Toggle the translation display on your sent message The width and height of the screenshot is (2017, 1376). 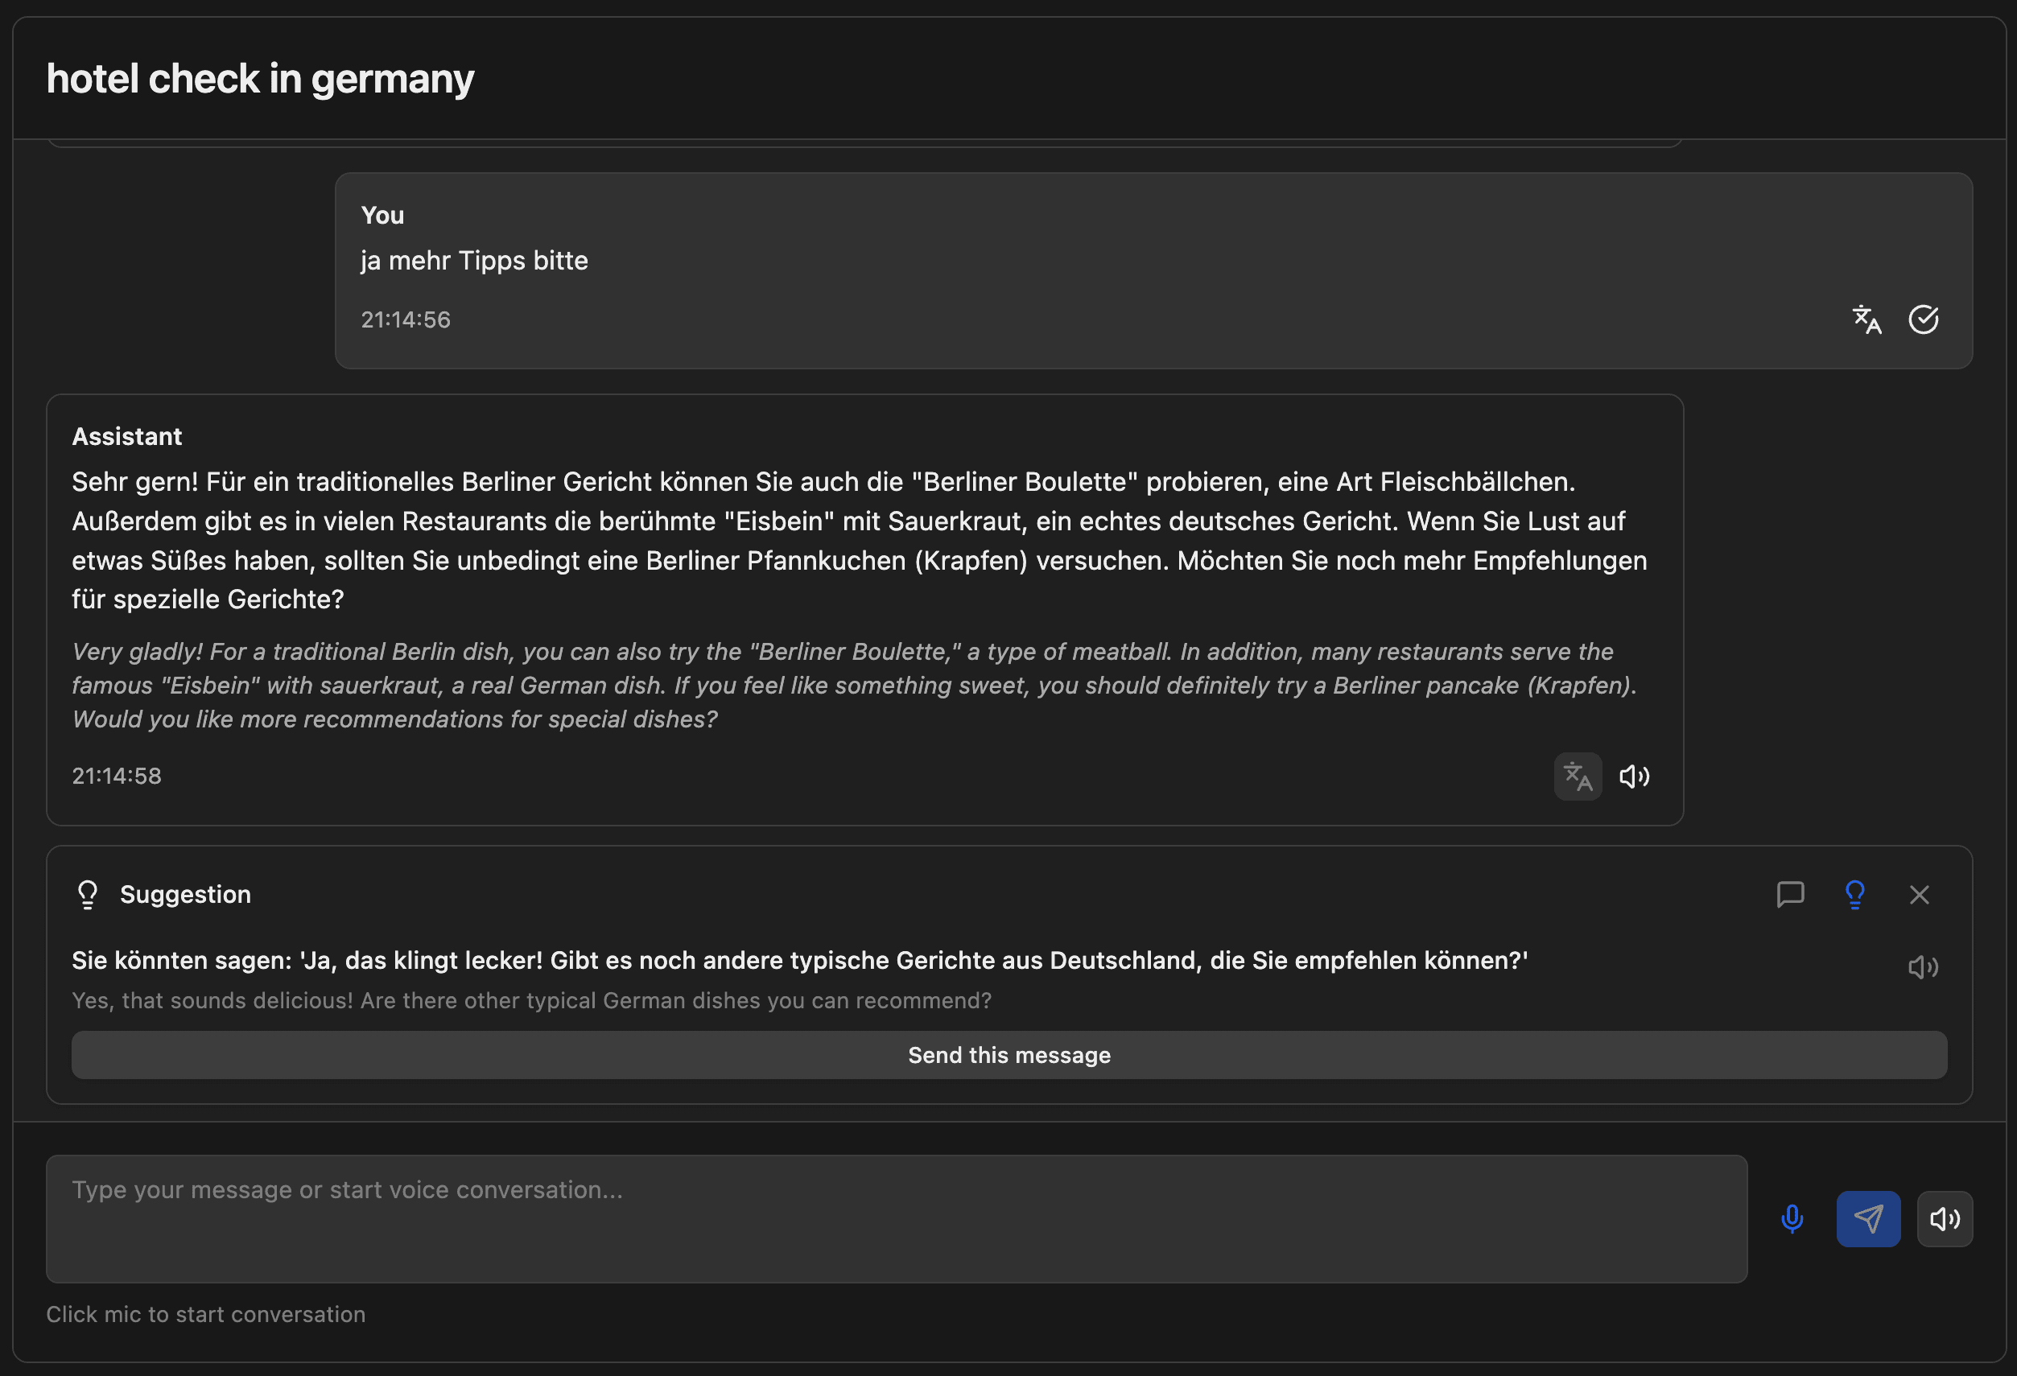pos(1866,319)
